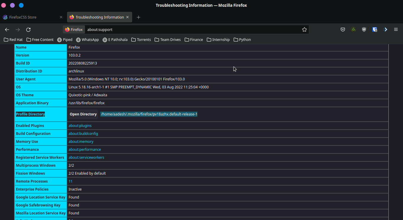Screen dimensions: 403x220
Task: Open the Firefox application menu
Action: (x=396, y=29)
